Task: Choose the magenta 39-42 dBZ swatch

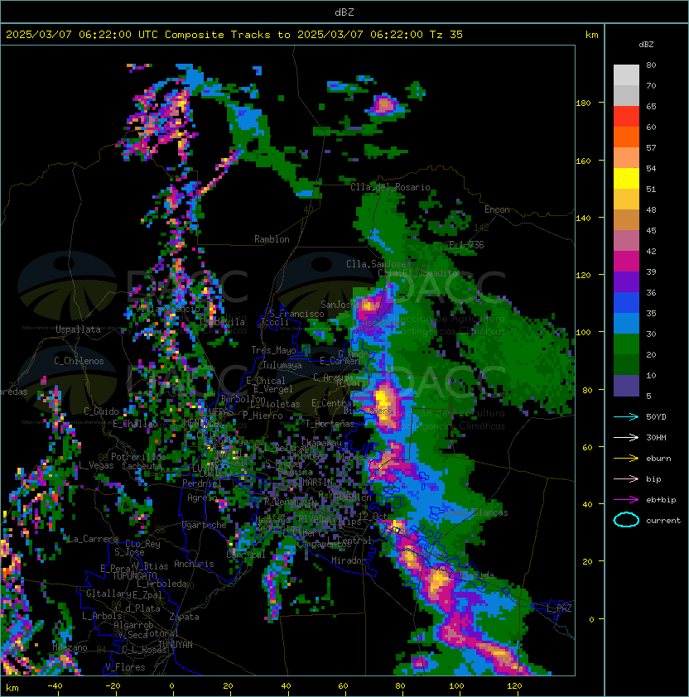Action: [x=626, y=262]
